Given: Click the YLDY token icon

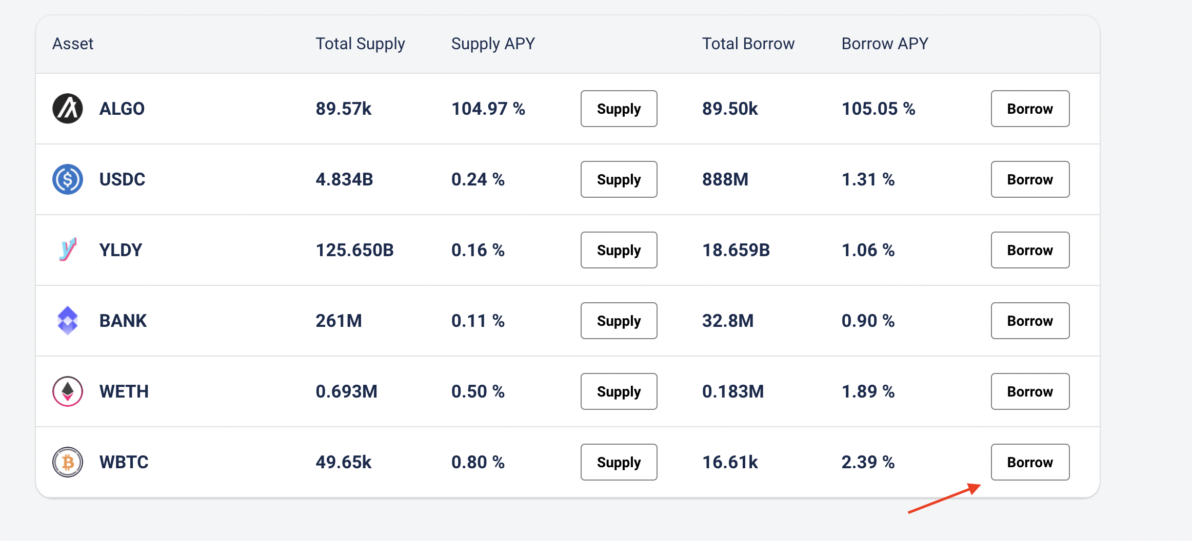Looking at the screenshot, I should [68, 250].
